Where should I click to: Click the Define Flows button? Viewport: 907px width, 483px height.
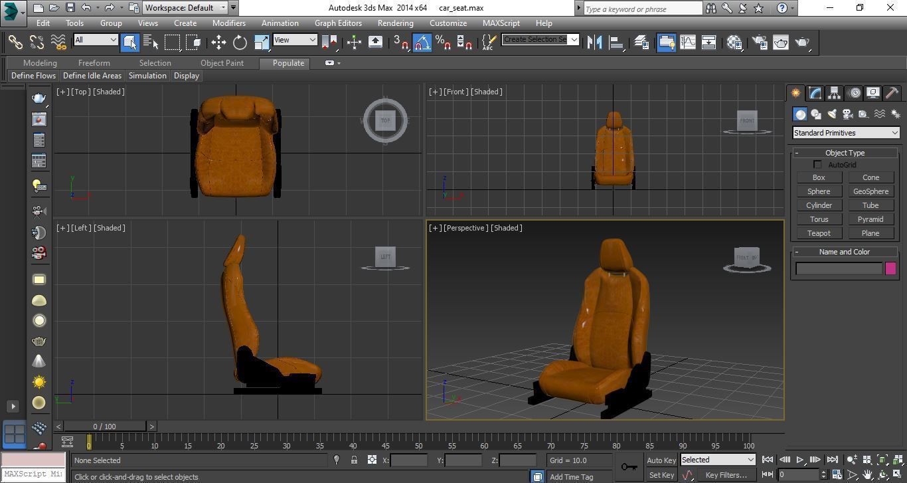33,76
